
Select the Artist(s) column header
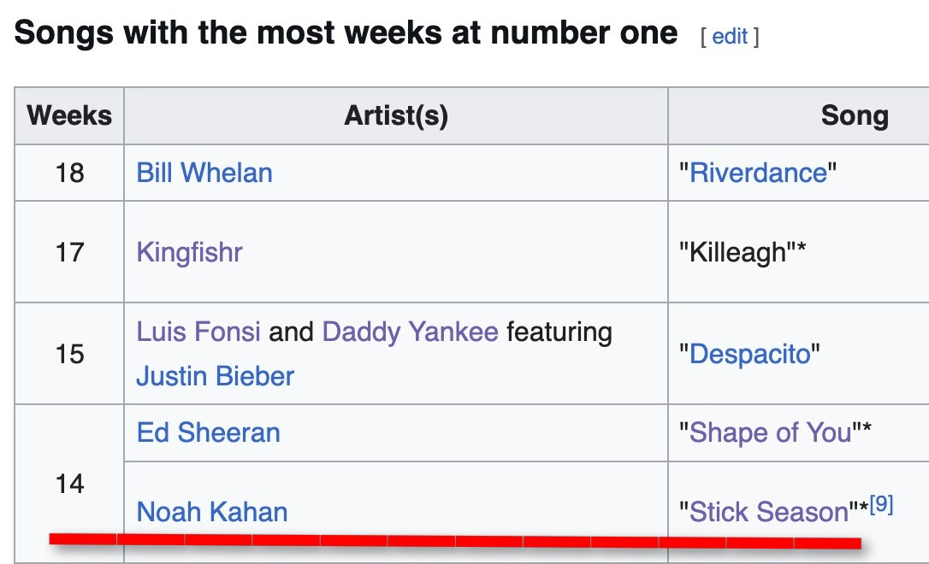tap(395, 115)
